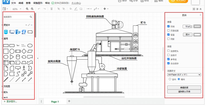Select the SQL database scratchpad shape

(6, 32)
